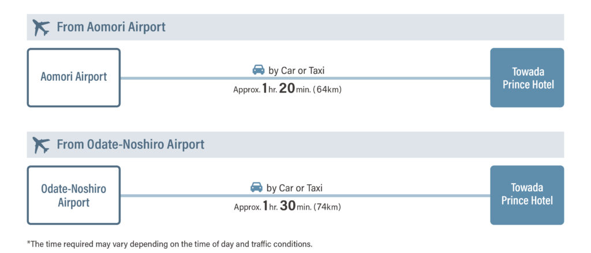Click the From Aomori Airport header bar
The width and height of the screenshot is (591, 253).
(x=295, y=27)
